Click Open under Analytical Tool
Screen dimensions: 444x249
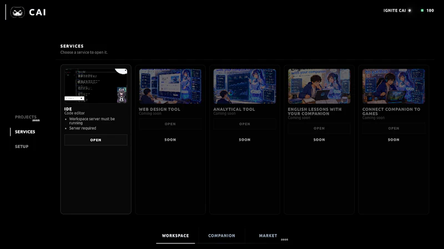coord(245,124)
